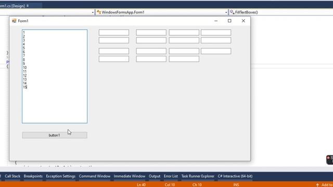The image size is (333, 187).
Task: Place cursor on line "15" in multiline textbox
Action: (x=24, y=87)
